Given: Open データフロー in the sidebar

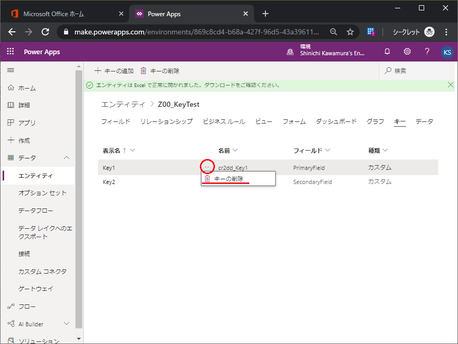Looking at the screenshot, I should pos(35,211).
